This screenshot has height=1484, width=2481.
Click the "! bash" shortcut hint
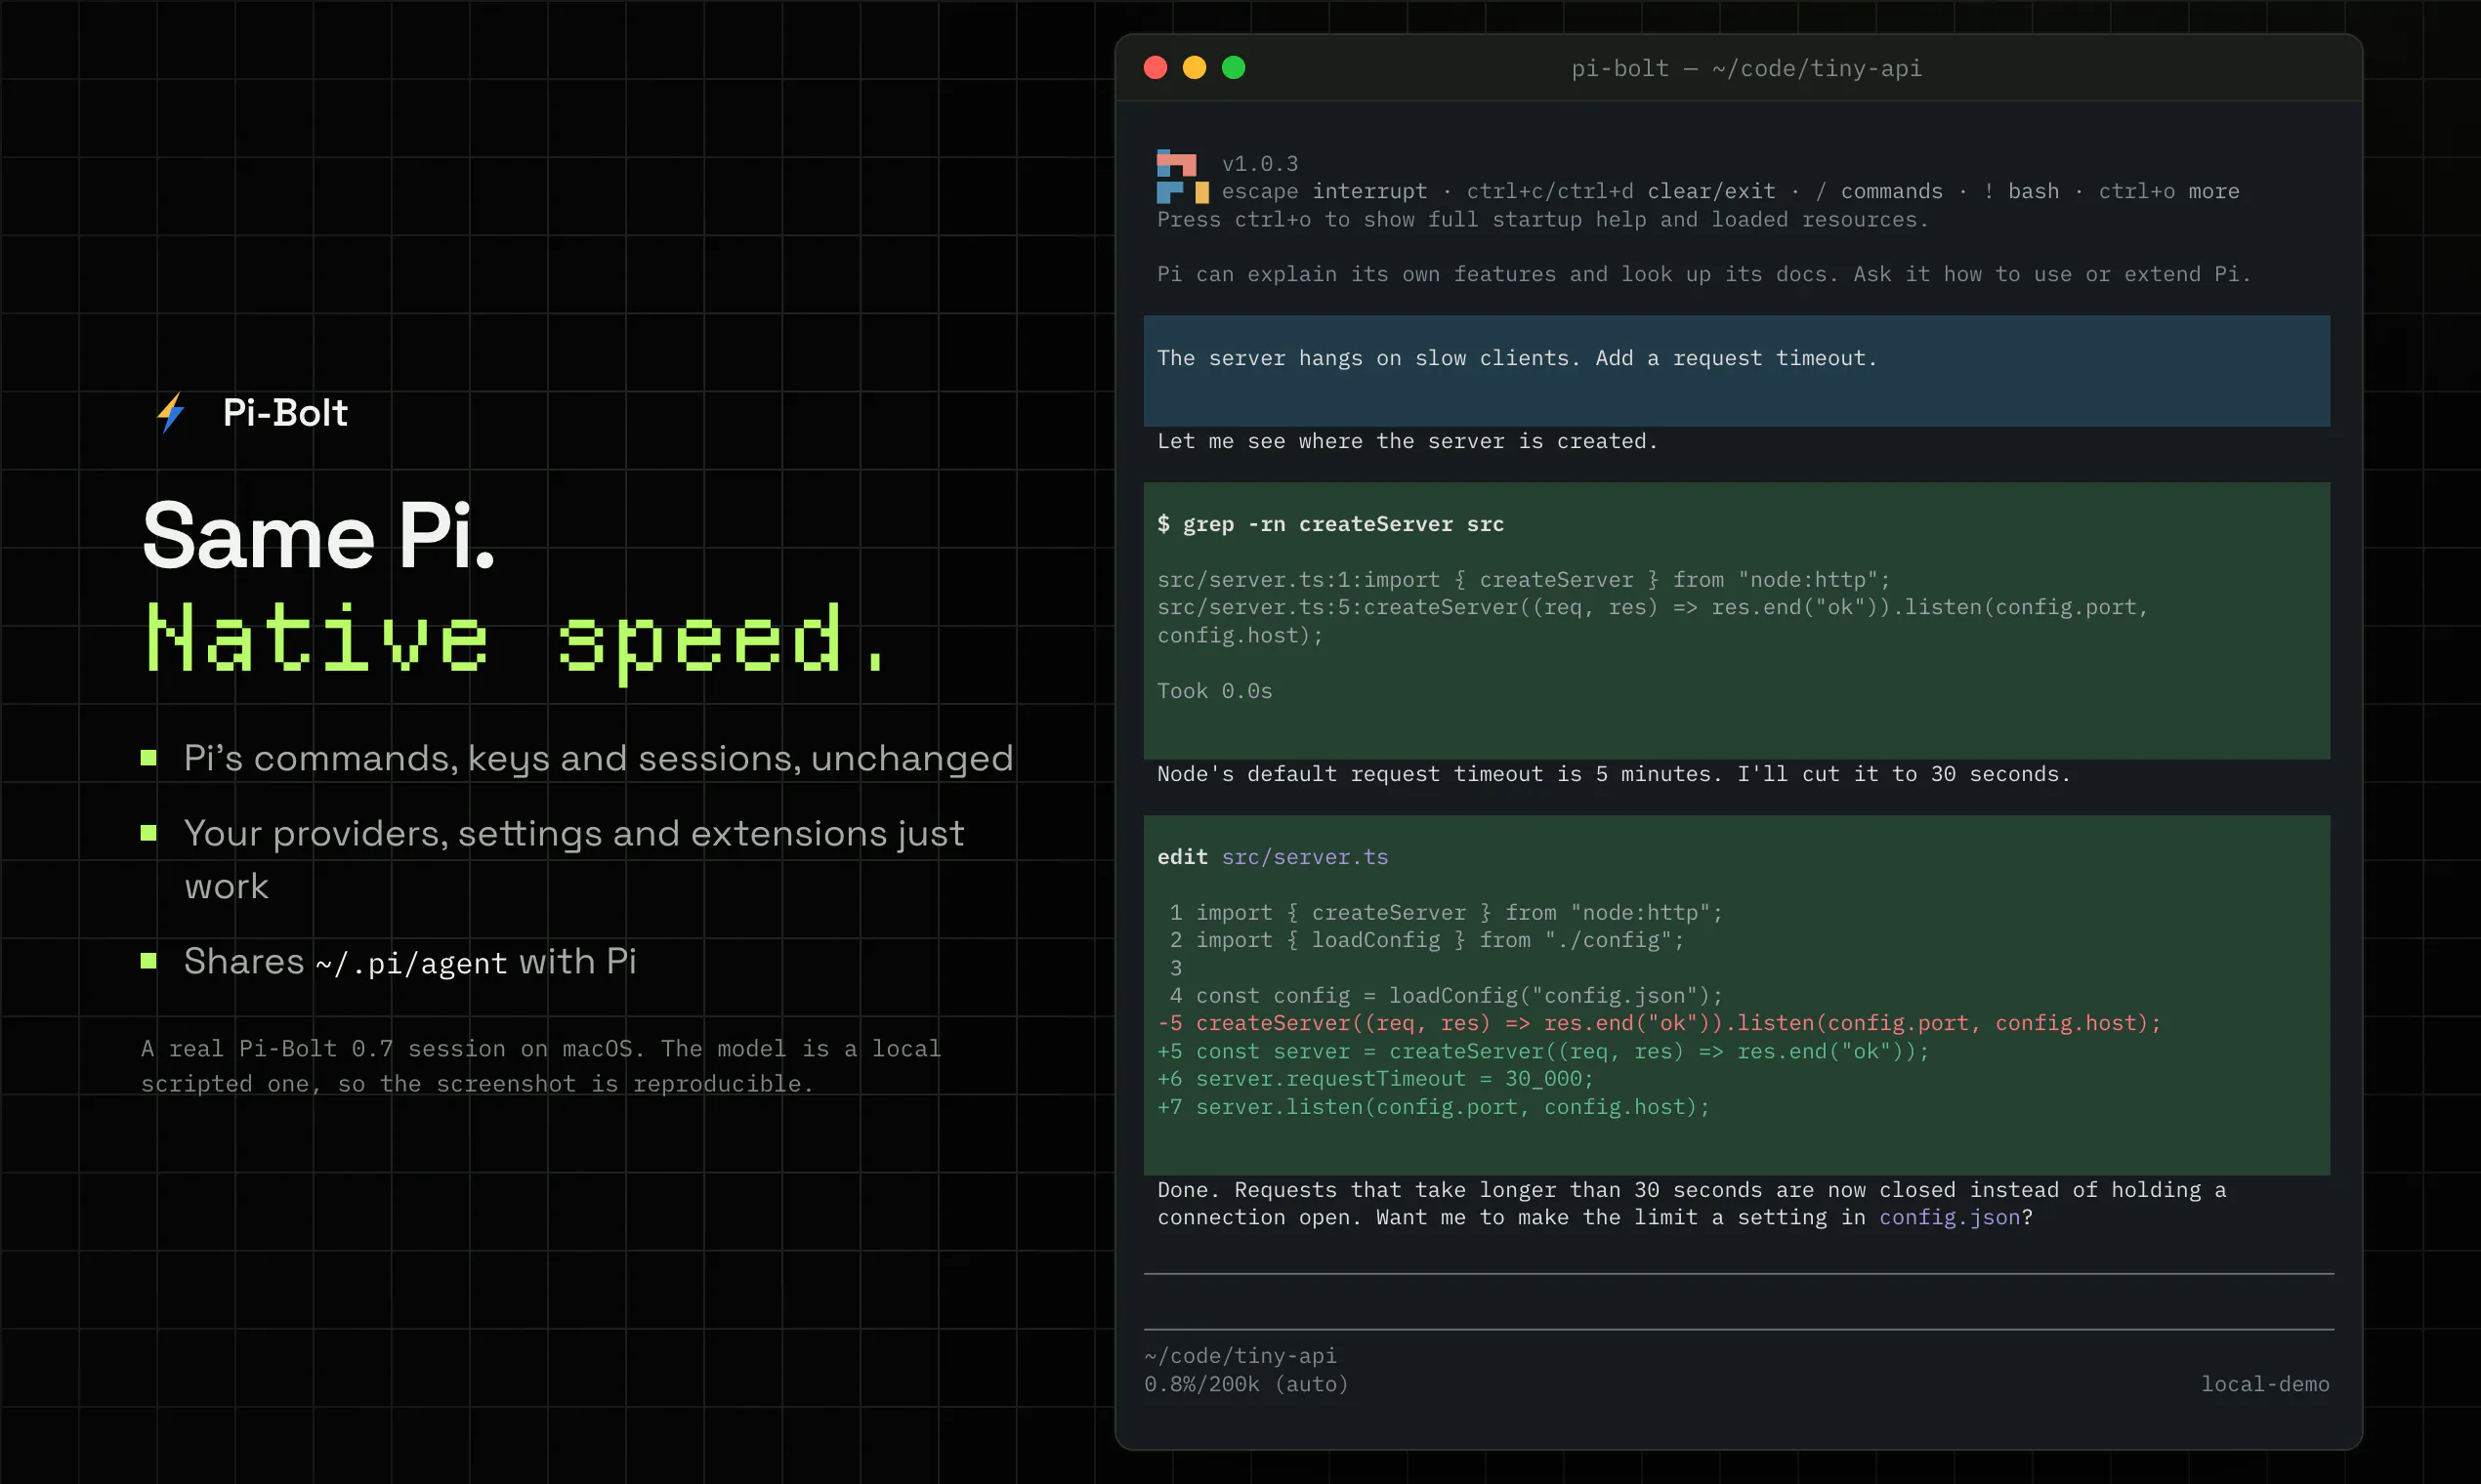coord(2021,191)
